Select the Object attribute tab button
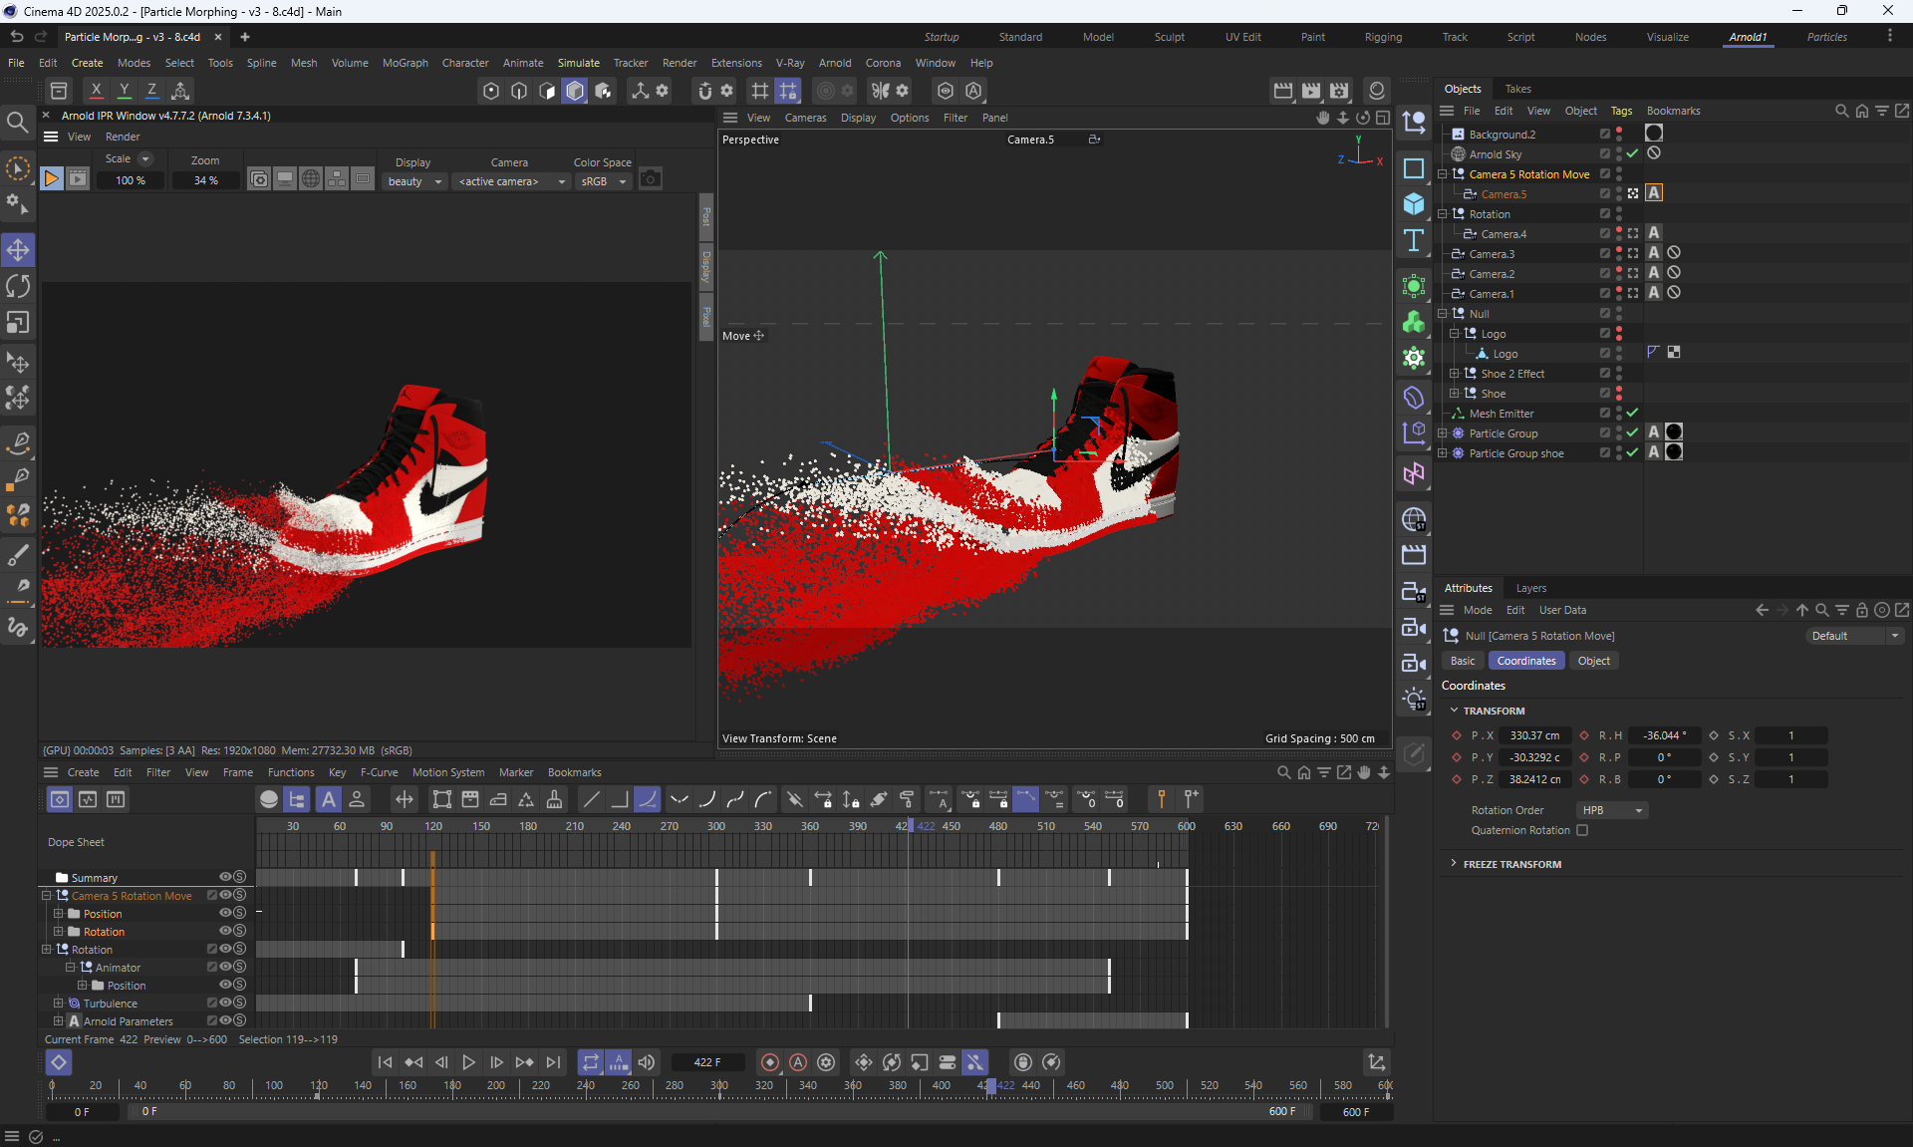This screenshot has width=1913, height=1147. [1593, 661]
